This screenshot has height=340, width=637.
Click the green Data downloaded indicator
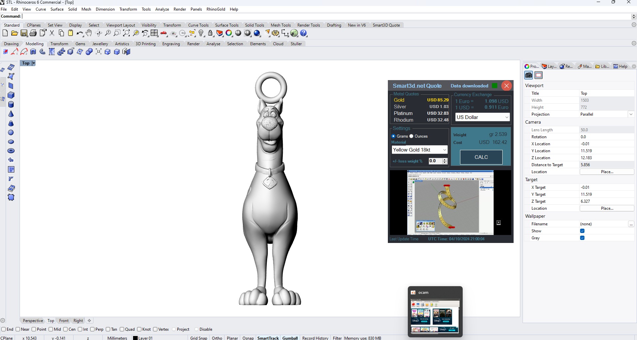(495, 86)
